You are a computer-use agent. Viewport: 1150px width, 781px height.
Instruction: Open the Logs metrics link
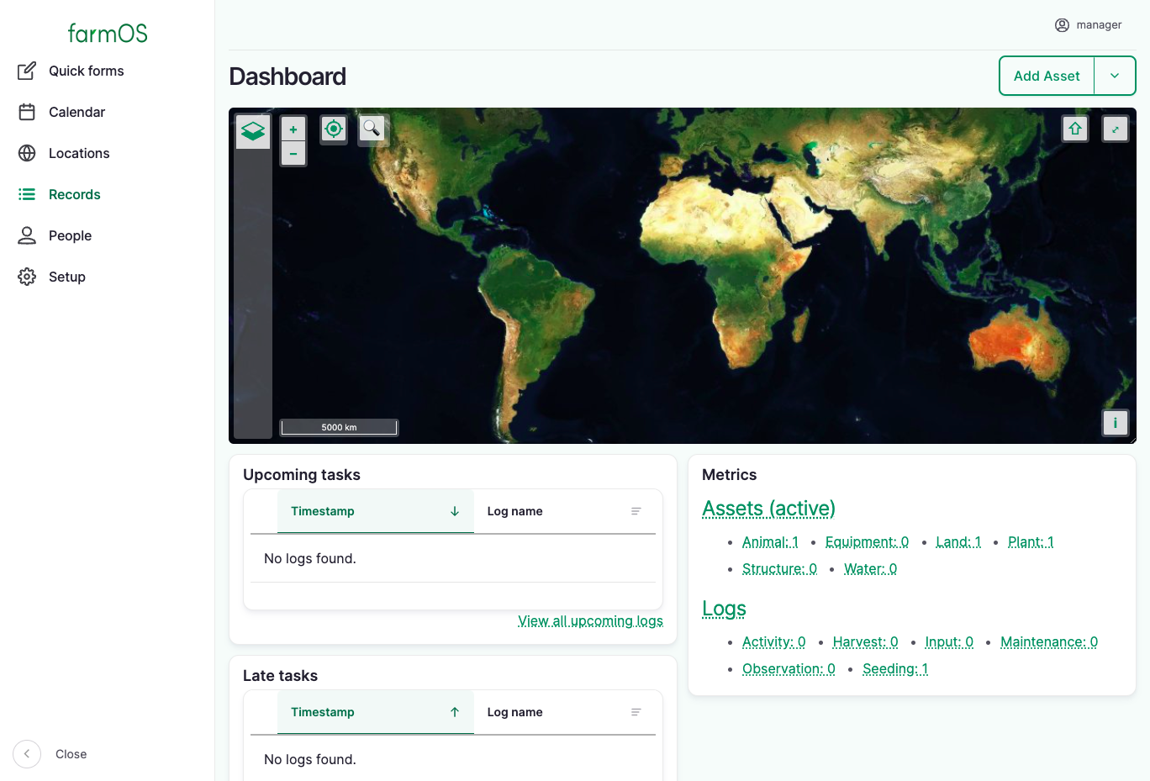(724, 609)
